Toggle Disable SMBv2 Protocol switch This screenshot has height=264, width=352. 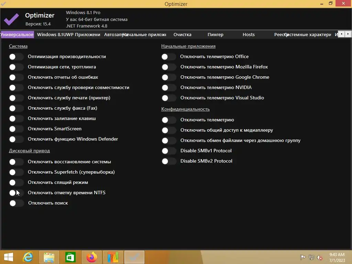169,161
